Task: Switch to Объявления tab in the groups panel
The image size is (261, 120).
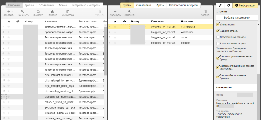Action: (x=144, y=5)
